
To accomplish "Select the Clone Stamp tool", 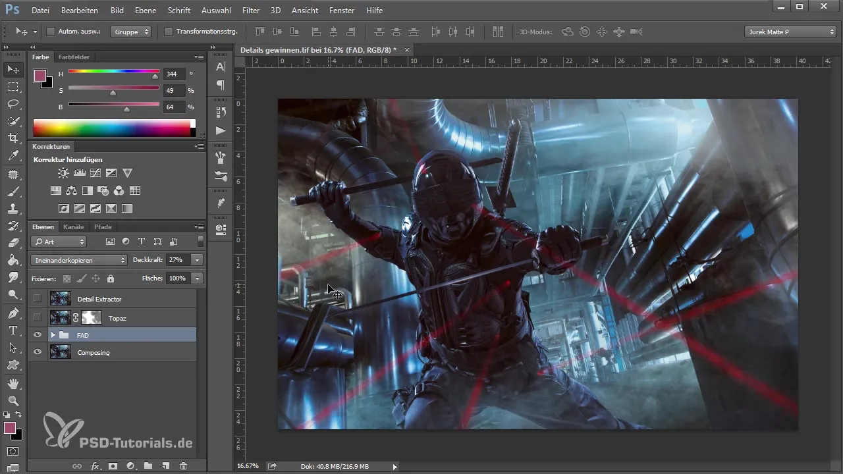I will (x=13, y=208).
